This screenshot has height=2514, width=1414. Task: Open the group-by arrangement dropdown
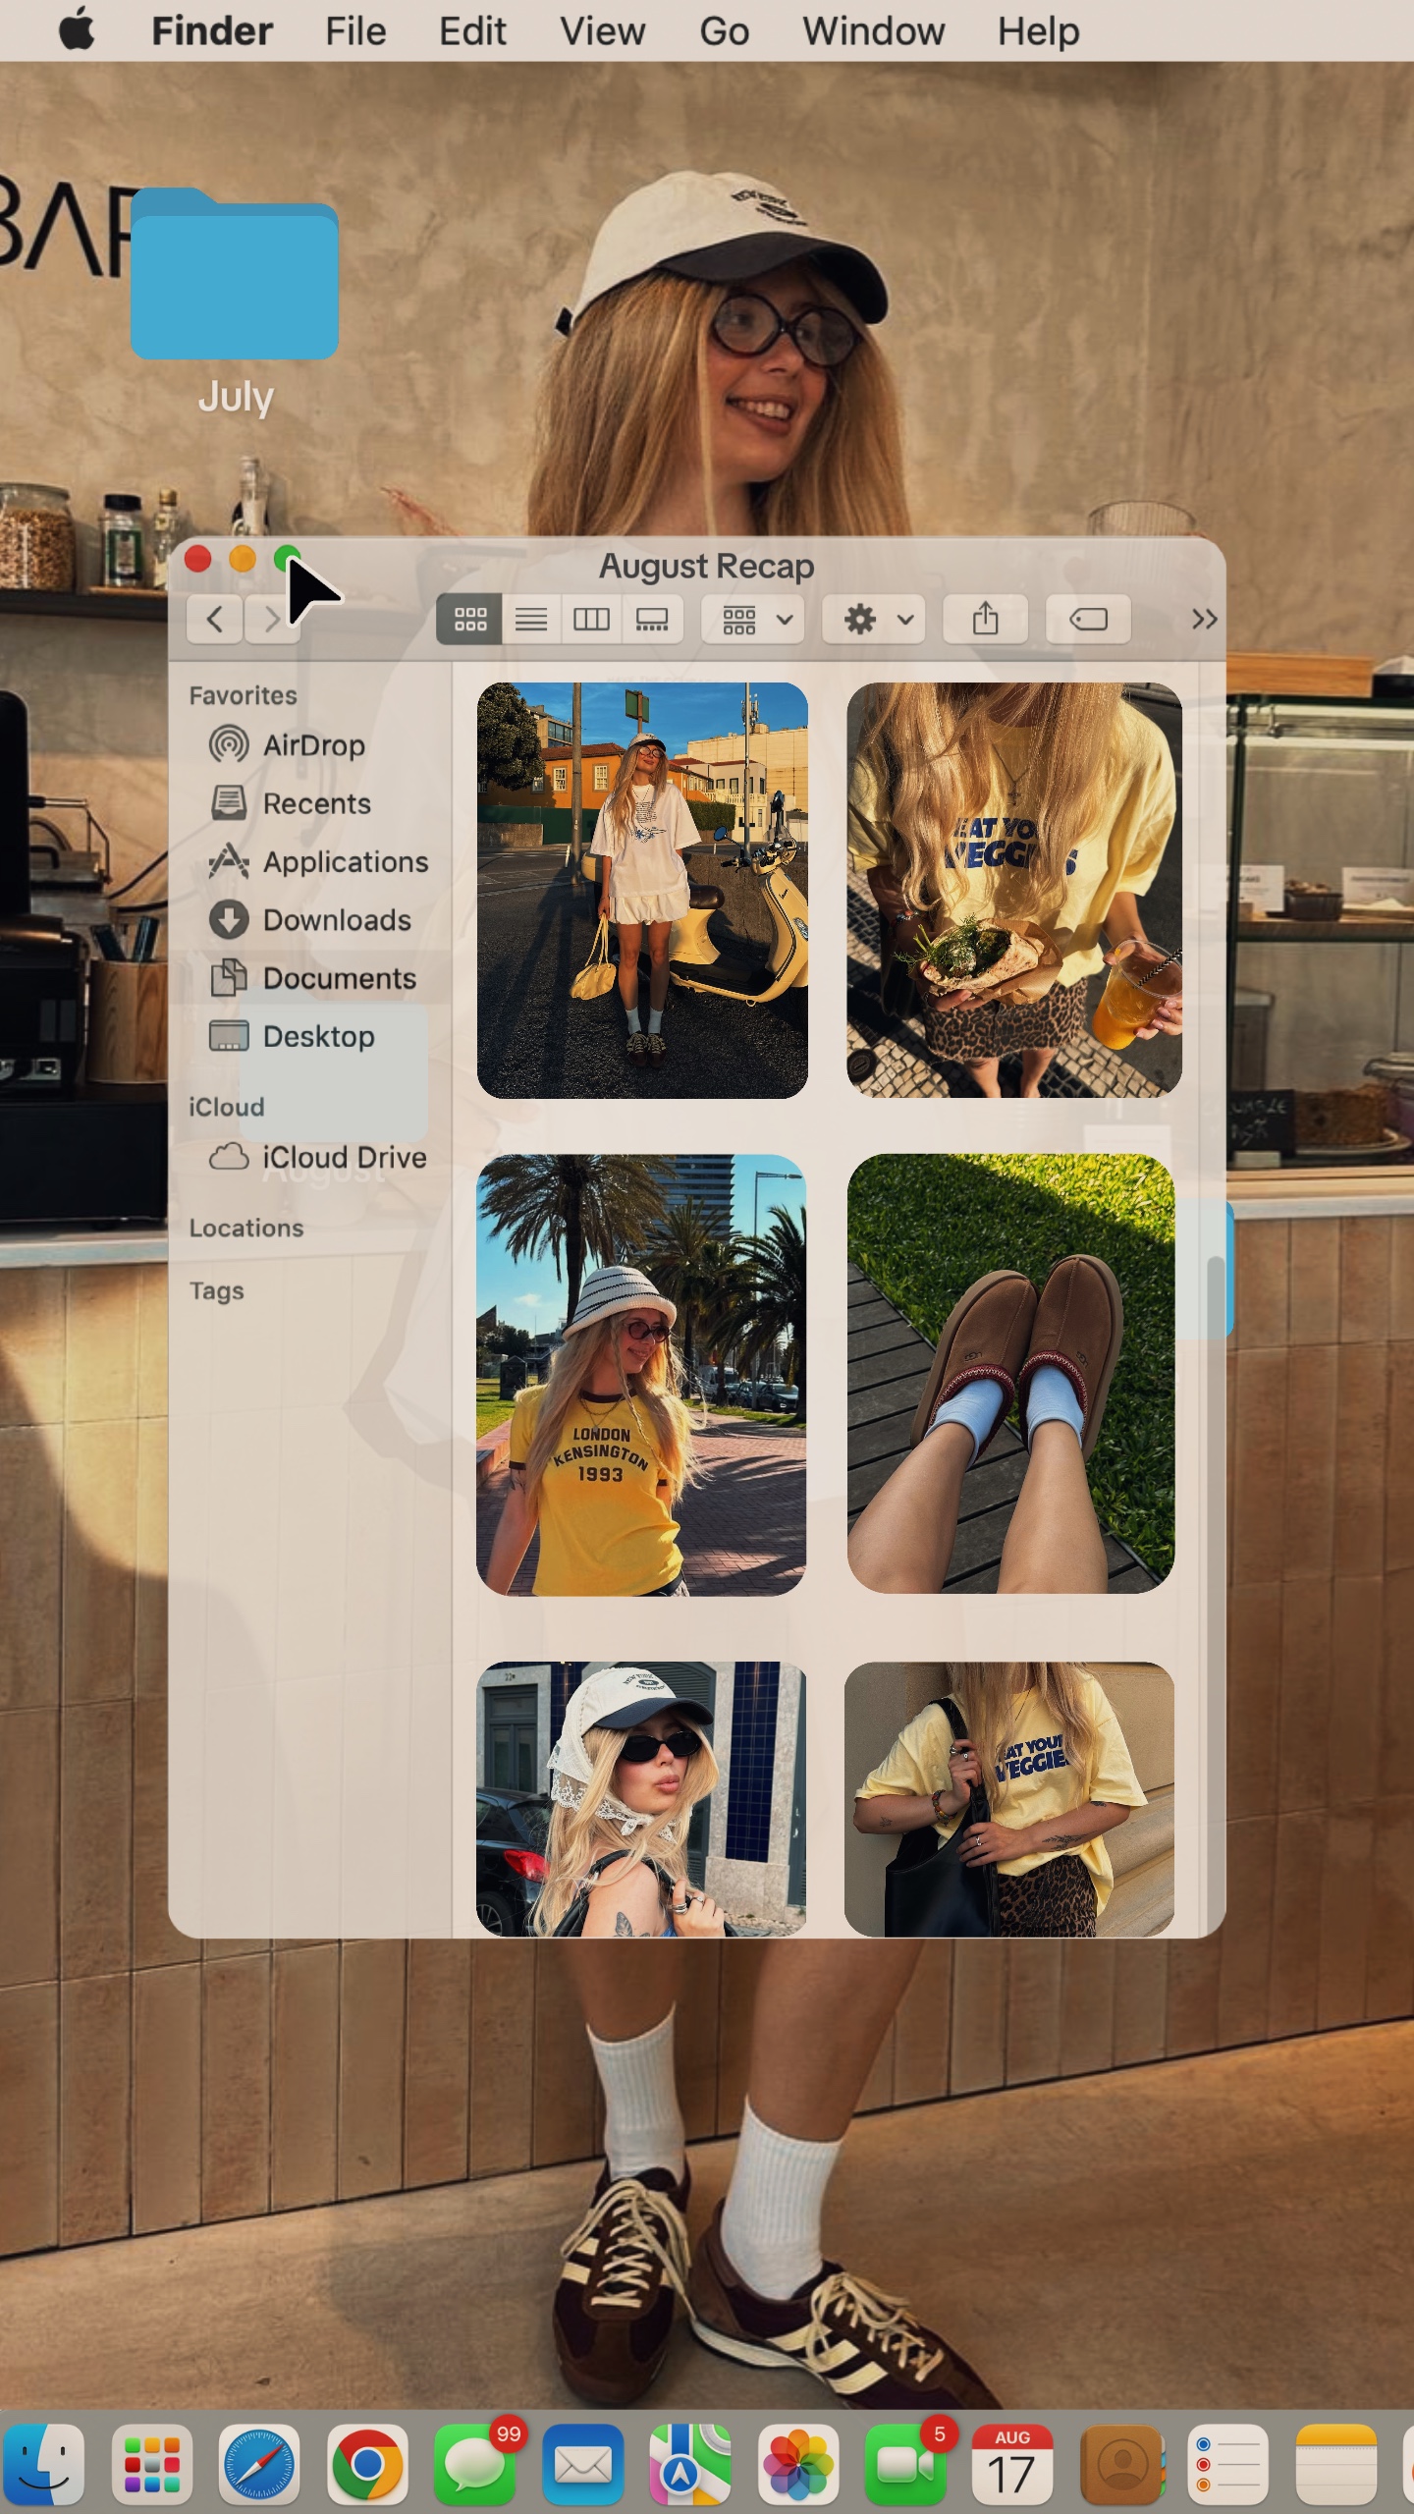pos(755,620)
